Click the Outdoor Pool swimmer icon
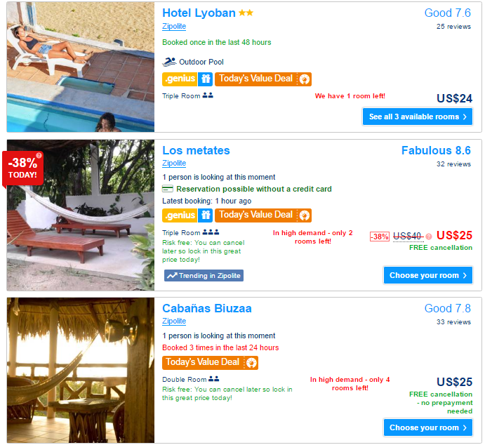Viewport: 485px width, 445px height. click(x=169, y=62)
